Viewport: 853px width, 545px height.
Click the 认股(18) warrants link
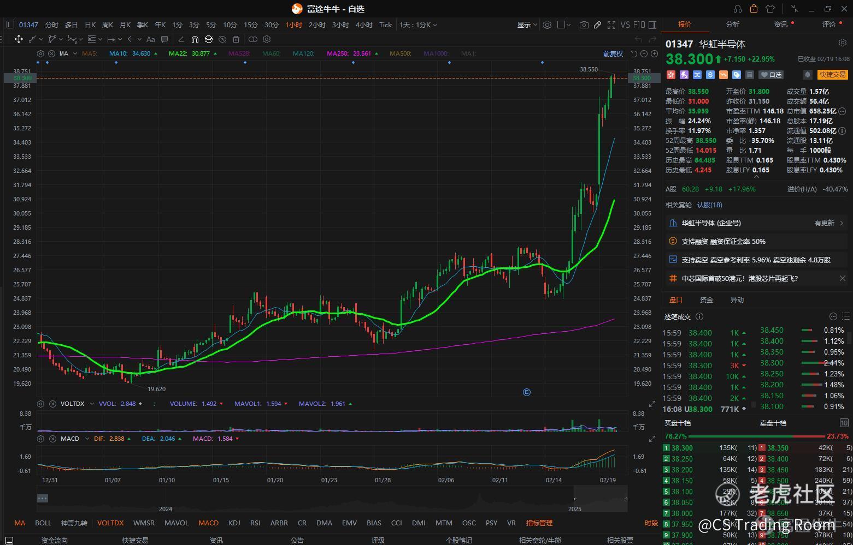709,205
